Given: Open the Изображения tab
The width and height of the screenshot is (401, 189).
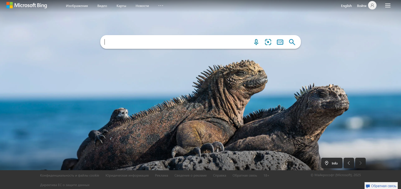Looking at the screenshot, I should point(77,6).
